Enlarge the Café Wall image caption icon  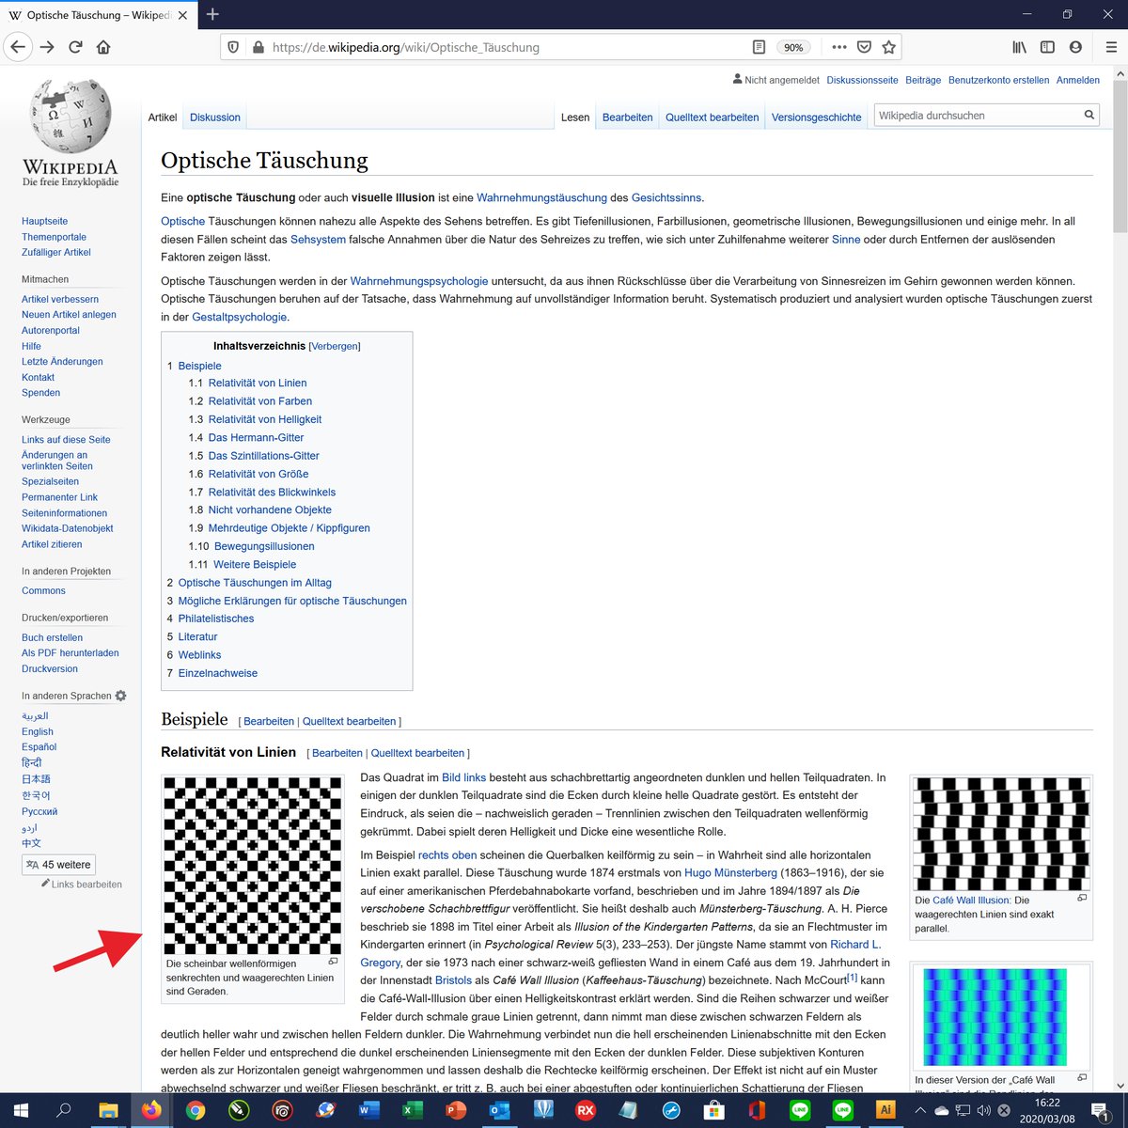[1082, 898]
